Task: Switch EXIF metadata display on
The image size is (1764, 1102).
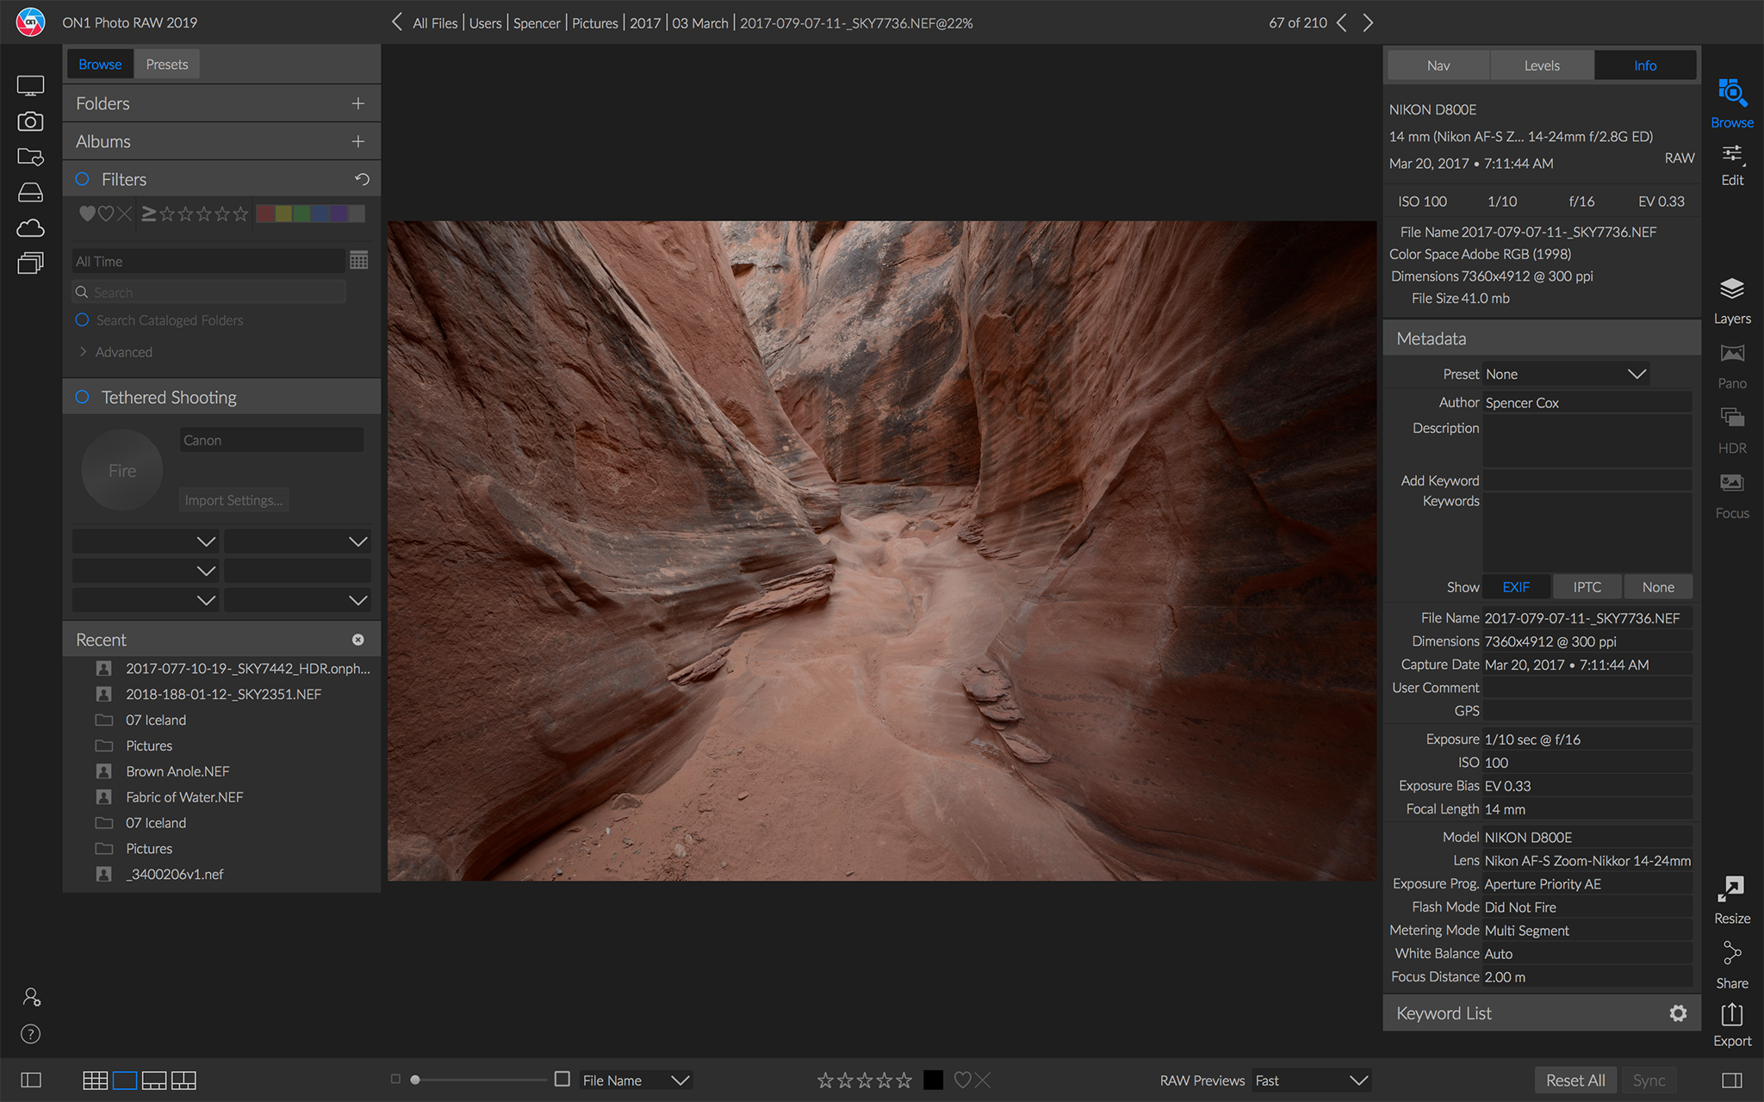Action: coord(1515,585)
